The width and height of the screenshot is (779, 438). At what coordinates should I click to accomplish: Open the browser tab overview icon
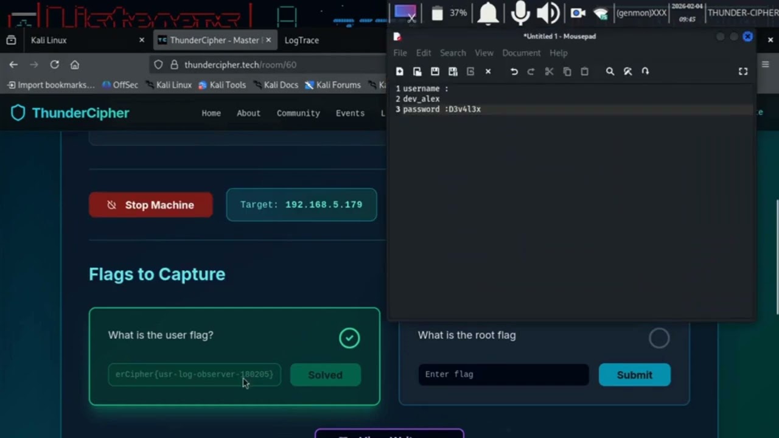point(11,40)
